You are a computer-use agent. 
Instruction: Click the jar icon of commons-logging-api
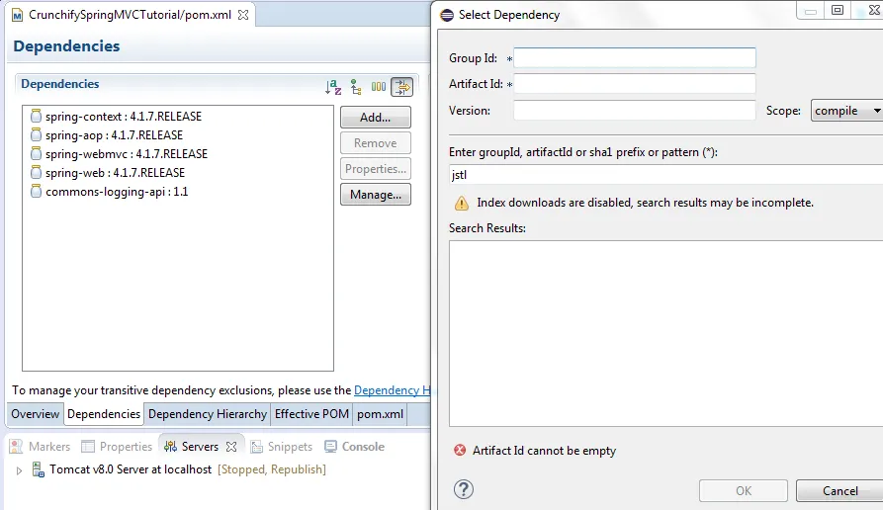[x=36, y=192]
